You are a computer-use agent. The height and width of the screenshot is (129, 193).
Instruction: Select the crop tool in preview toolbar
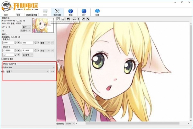[68, 20]
